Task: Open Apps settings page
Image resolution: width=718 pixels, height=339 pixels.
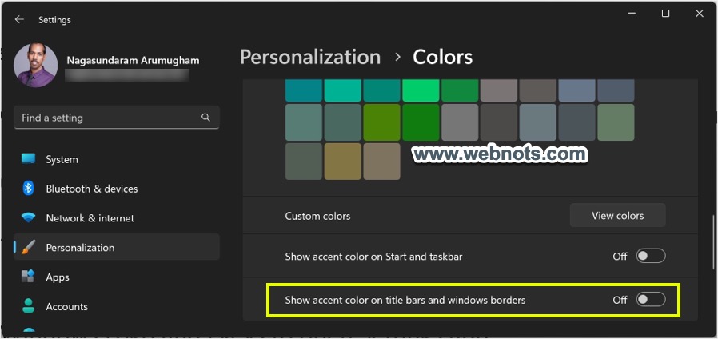Action: coord(117,277)
